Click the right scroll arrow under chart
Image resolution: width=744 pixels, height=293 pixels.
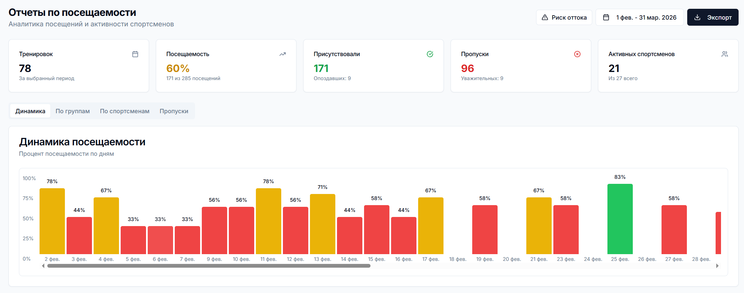[x=717, y=266]
